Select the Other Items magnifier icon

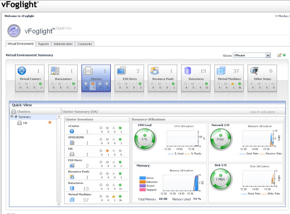pos(254,70)
